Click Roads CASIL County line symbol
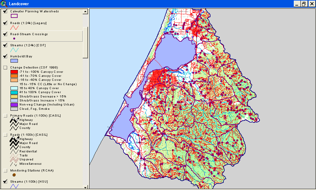The height and width of the screenshot is (190, 316). click(14, 147)
